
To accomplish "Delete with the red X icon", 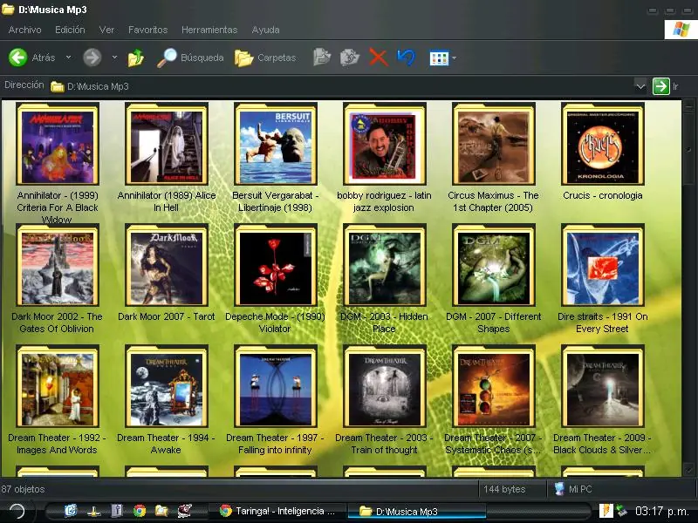I will click(379, 58).
